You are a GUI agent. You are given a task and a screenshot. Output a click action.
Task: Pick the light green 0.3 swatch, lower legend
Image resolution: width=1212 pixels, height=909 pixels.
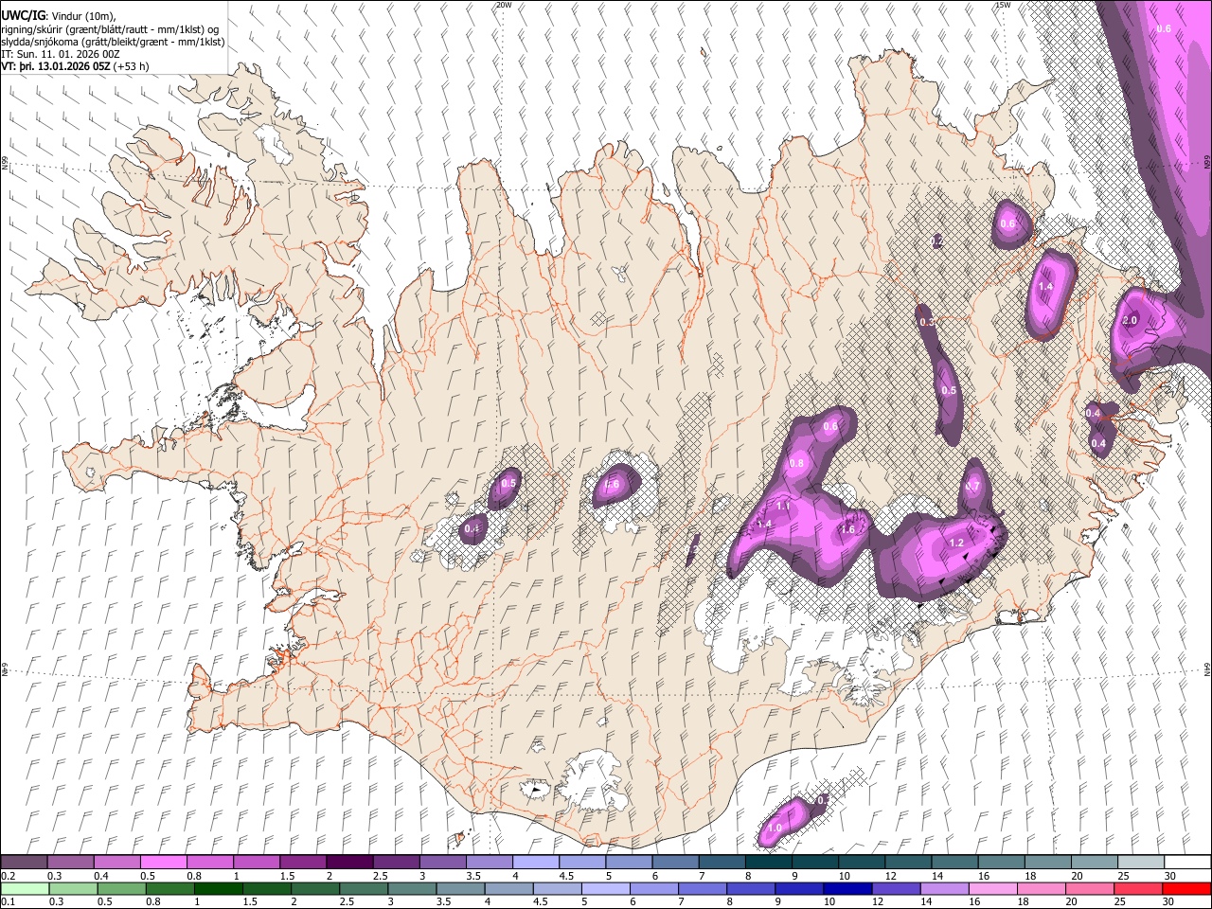pyautogui.click(x=73, y=888)
